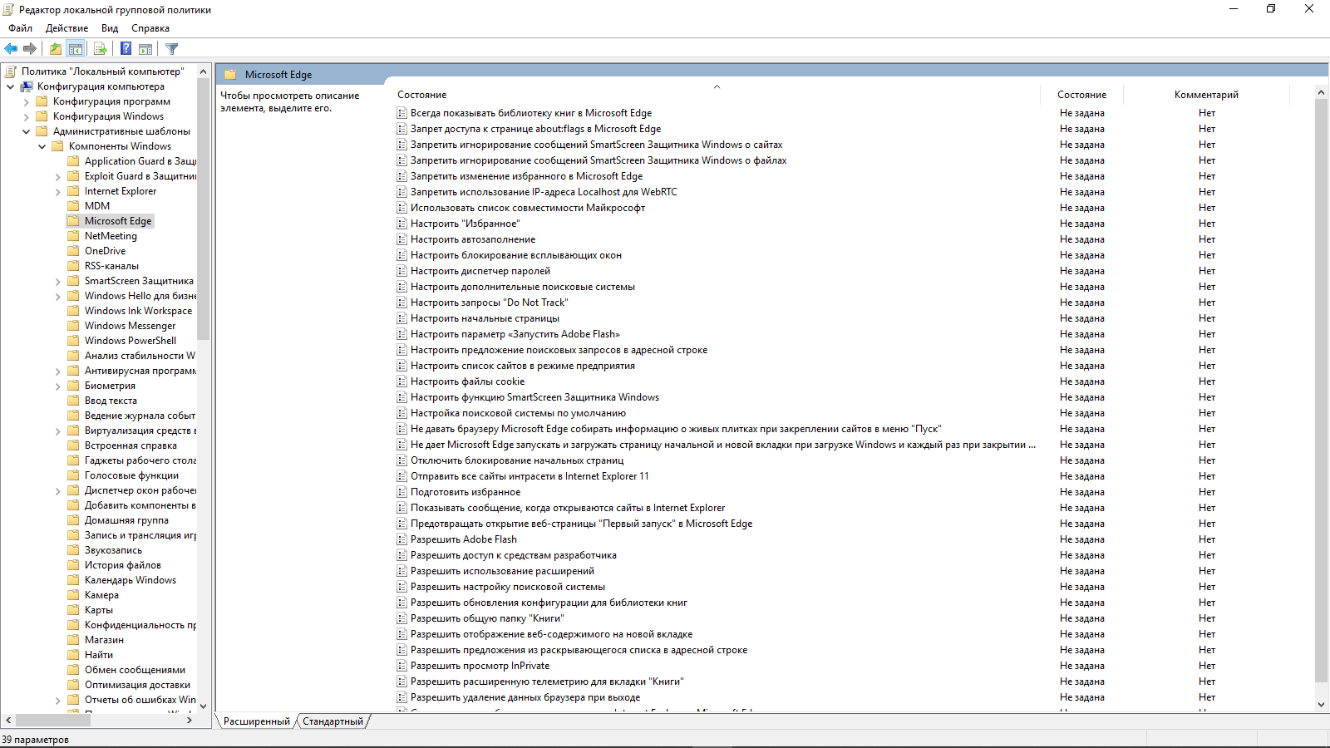Click the Export list toolbar icon
Screen dimensions: 1330x748
point(101,49)
